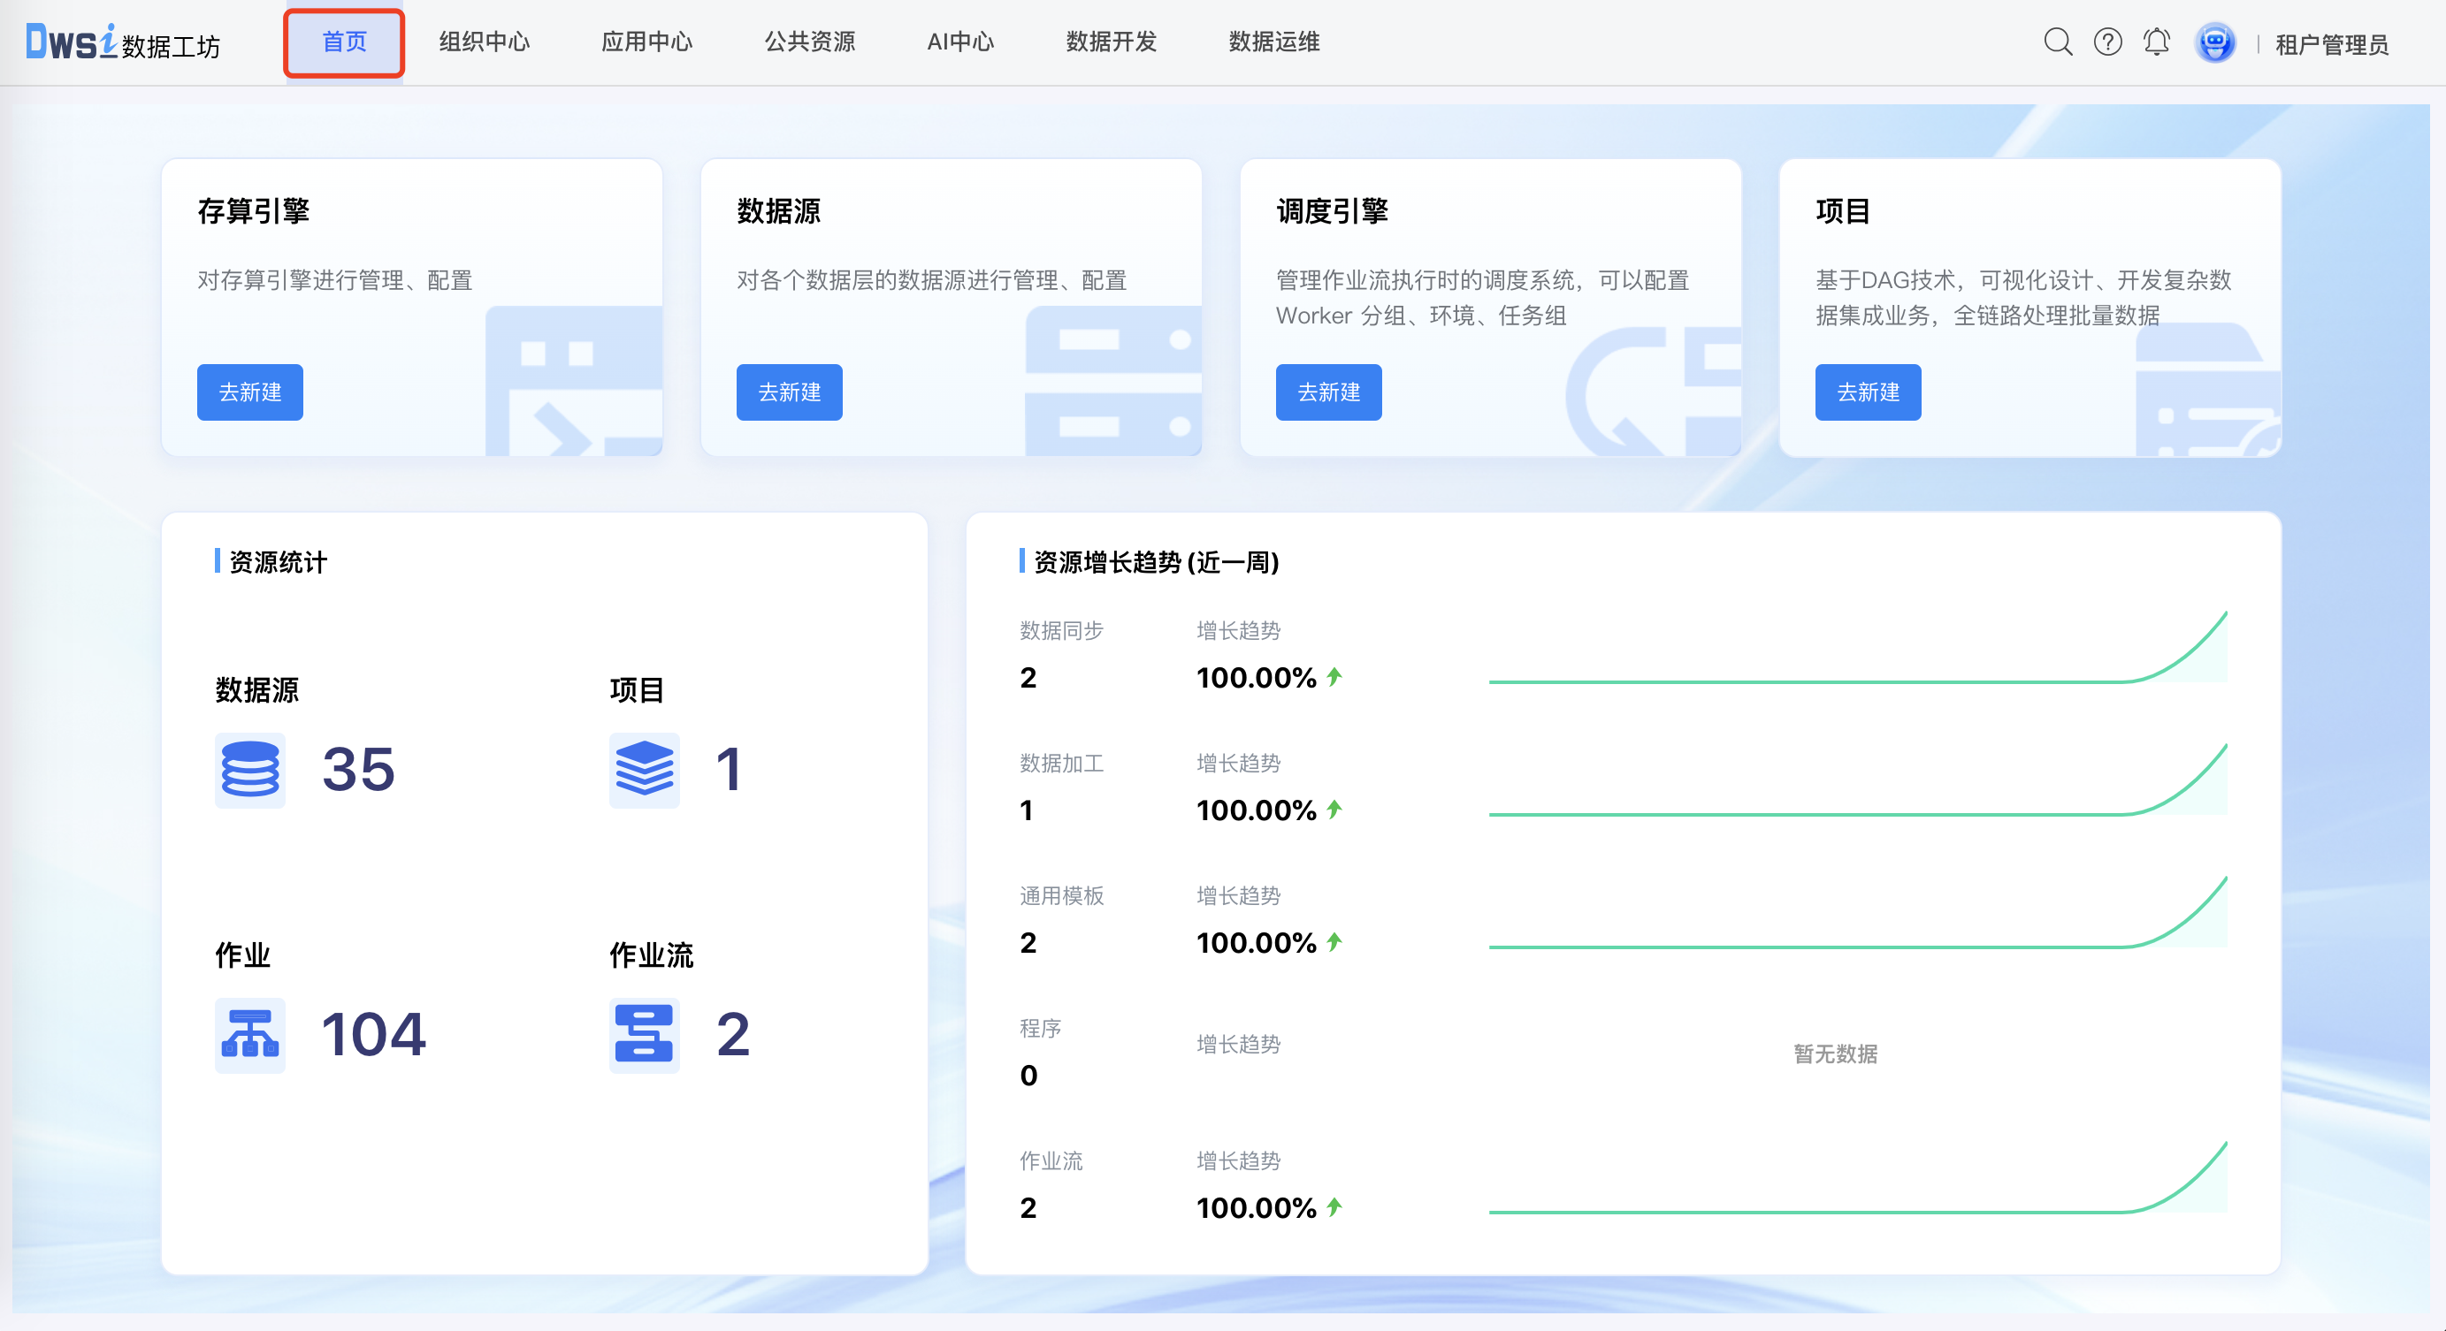The width and height of the screenshot is (2446, 1331).
Task: Open the 应用中心 menu item
Action: pyautogui.click(x=646, y=42)
